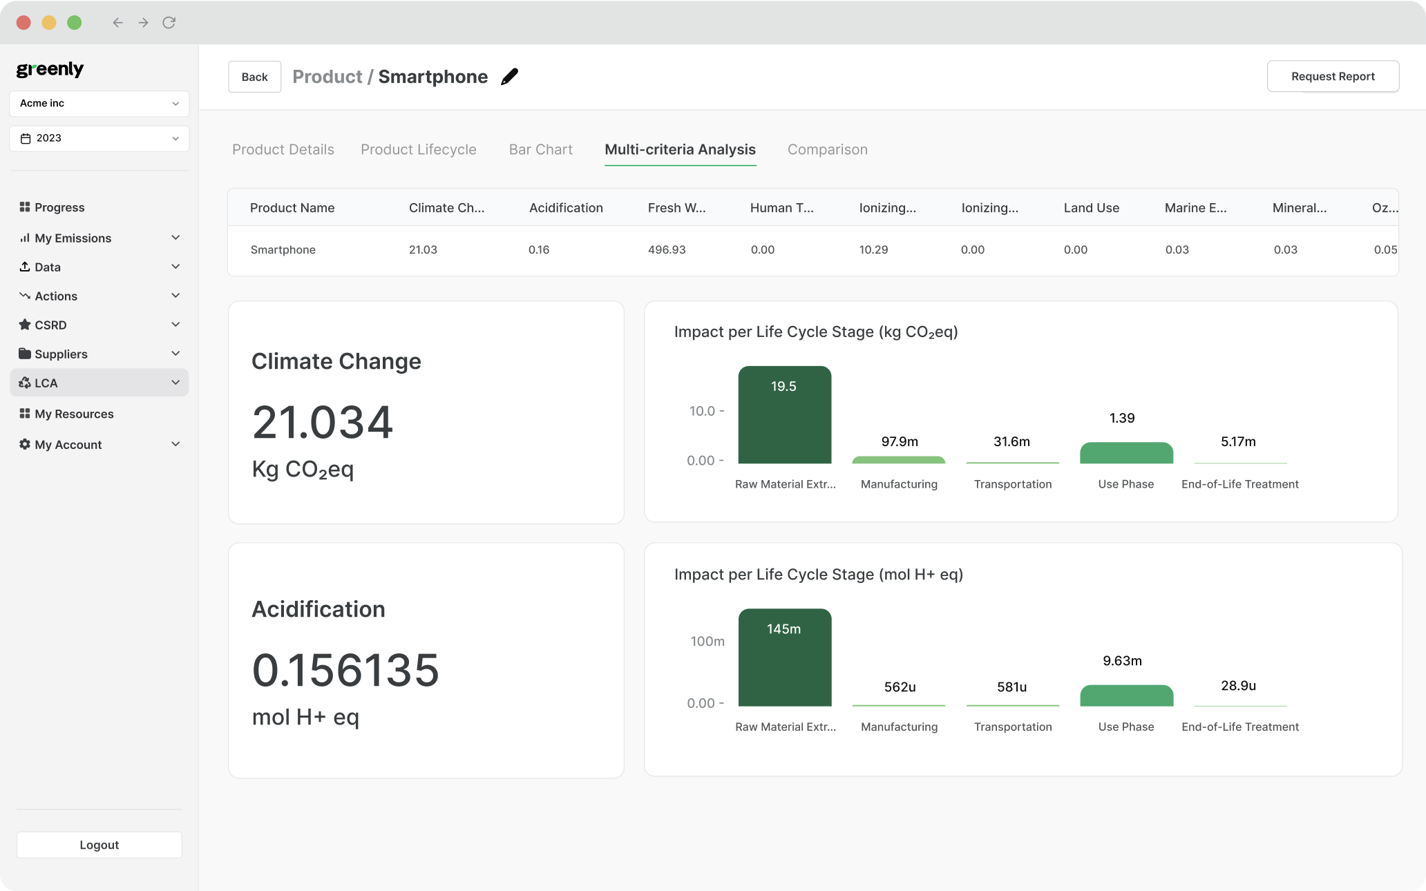Click the Suppliers folder icon

25,354
